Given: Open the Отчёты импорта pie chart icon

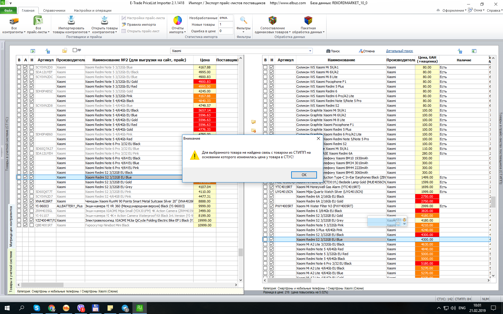Looking at the screenshot, I should (x=178, y=20).
